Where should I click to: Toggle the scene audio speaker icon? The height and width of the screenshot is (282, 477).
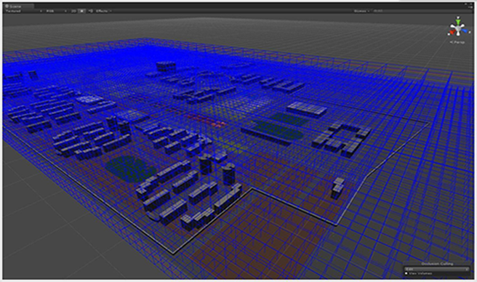(90, 11)
